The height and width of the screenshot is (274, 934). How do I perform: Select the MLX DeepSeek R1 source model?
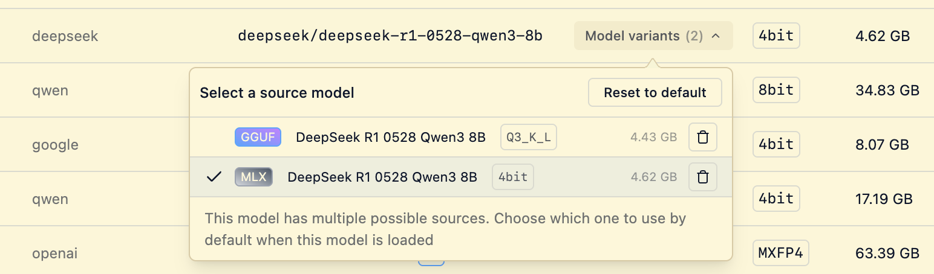(x=382, y=177)
